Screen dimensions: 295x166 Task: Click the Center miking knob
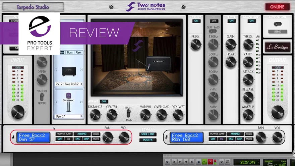(x=112, y=115)
